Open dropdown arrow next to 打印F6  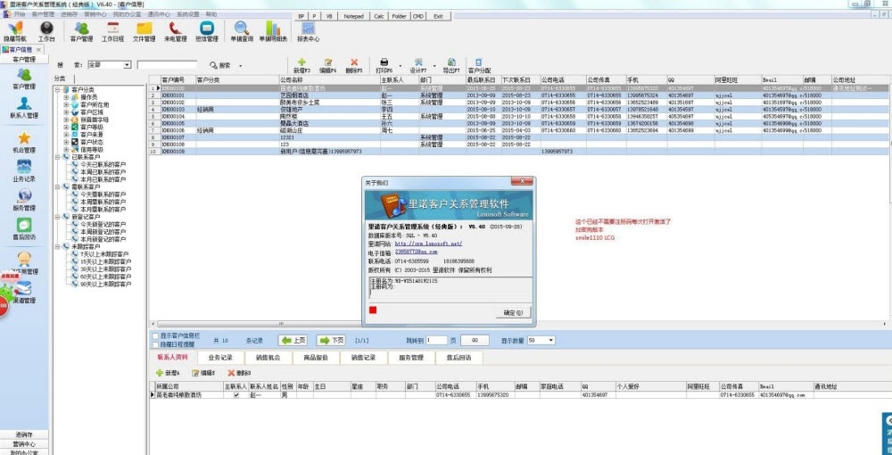pyautogui.click(x=400, y=66)
